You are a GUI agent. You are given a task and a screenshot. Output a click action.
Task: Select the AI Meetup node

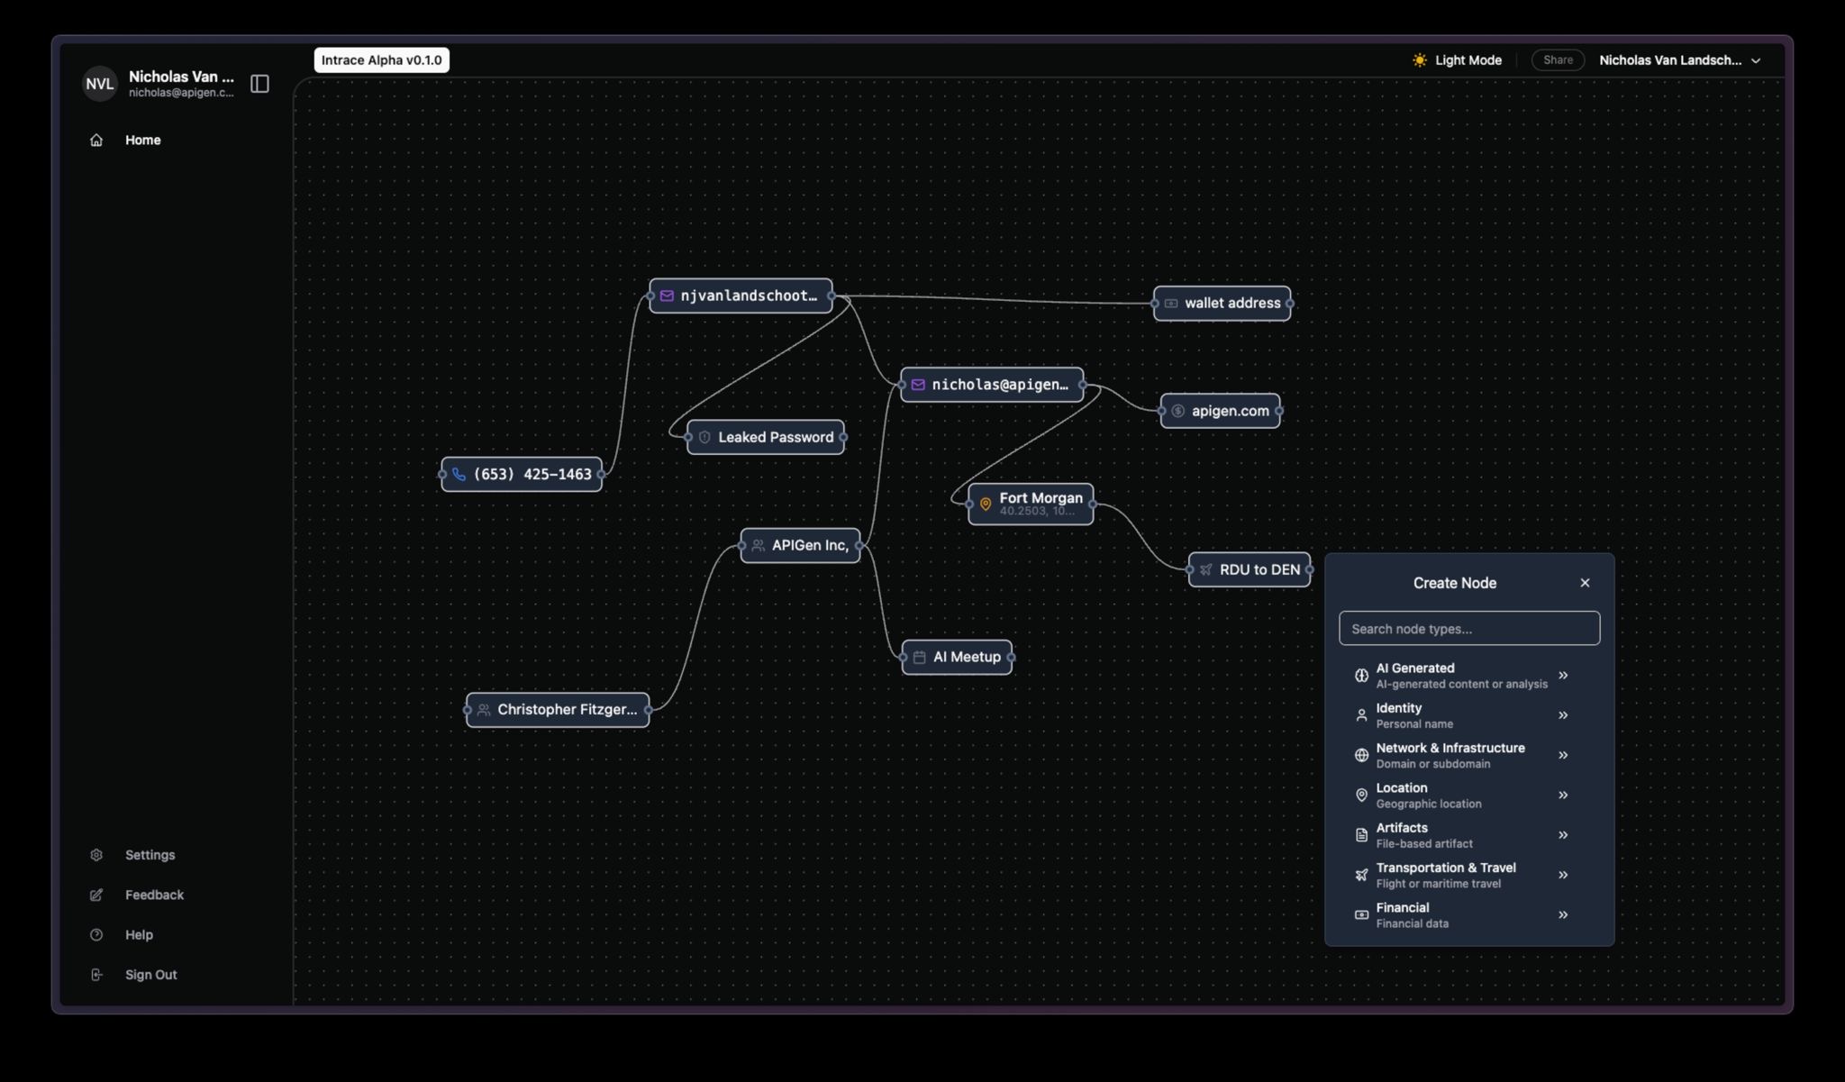coord(957,657)
